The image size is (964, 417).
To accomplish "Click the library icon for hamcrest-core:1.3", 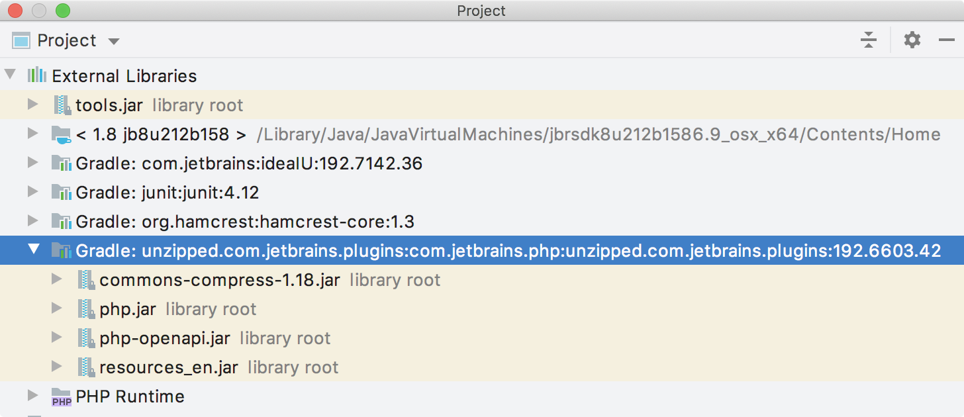I will 62,221.
